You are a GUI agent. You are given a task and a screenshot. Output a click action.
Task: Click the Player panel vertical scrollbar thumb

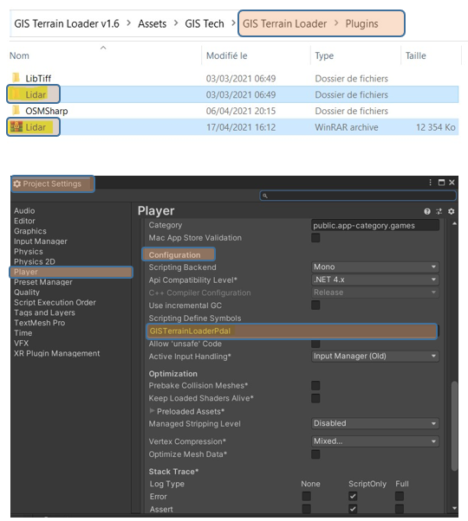(x=454, y=426)
